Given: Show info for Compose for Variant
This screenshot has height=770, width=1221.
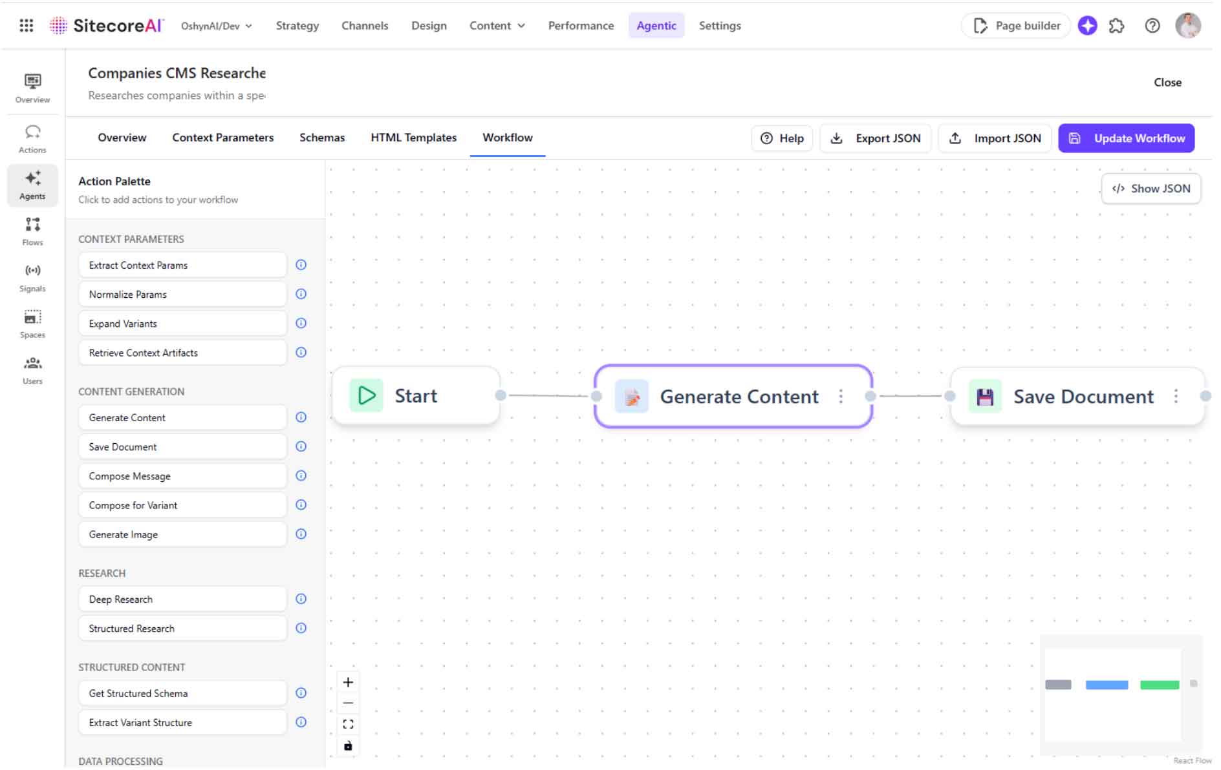Looking at the screenshot, I should (x=302, y=506).
